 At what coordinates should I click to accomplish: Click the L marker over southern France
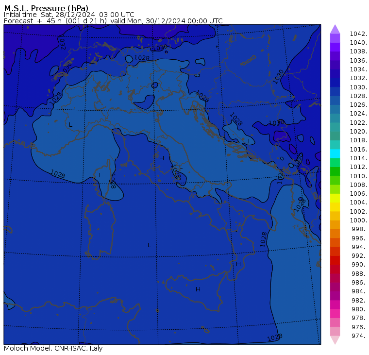coord(70,125)
